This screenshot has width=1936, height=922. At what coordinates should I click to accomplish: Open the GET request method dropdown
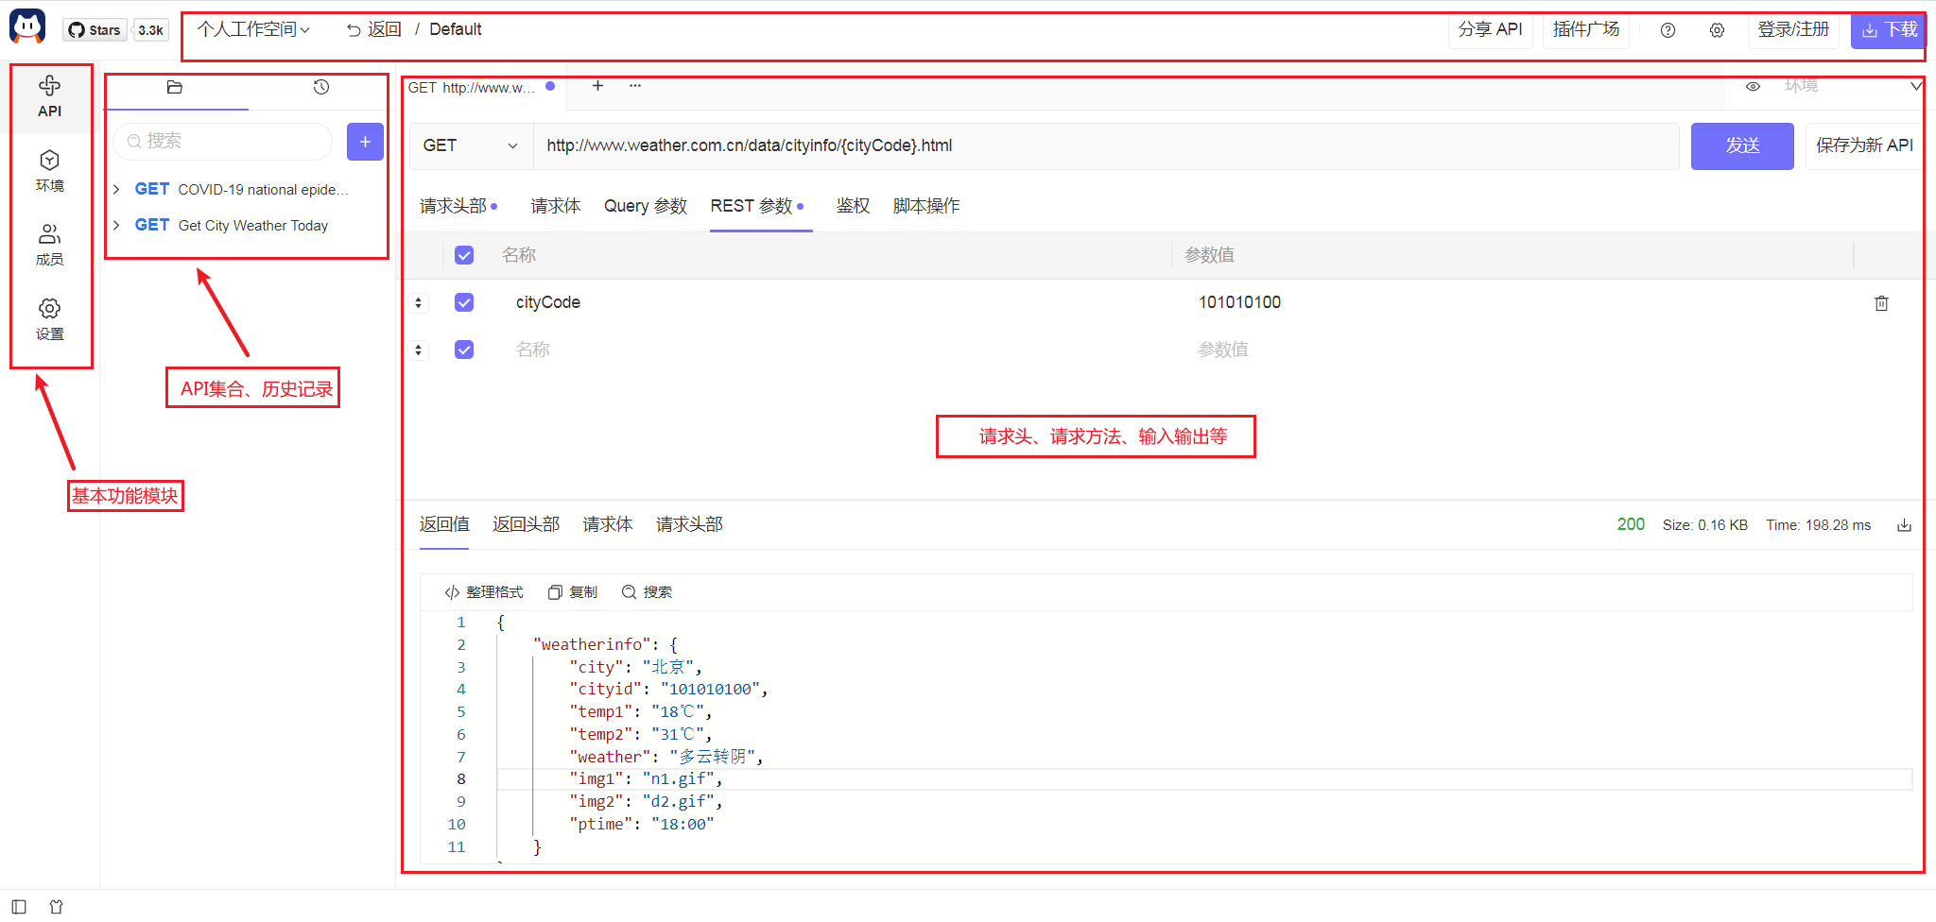click(x=471, y=145)
